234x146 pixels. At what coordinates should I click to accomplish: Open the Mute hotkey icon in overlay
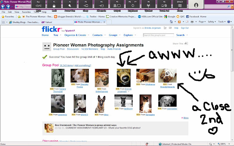tap(38, 6)
